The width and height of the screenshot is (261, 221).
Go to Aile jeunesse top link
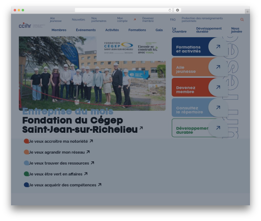click(x=56, y=19)
